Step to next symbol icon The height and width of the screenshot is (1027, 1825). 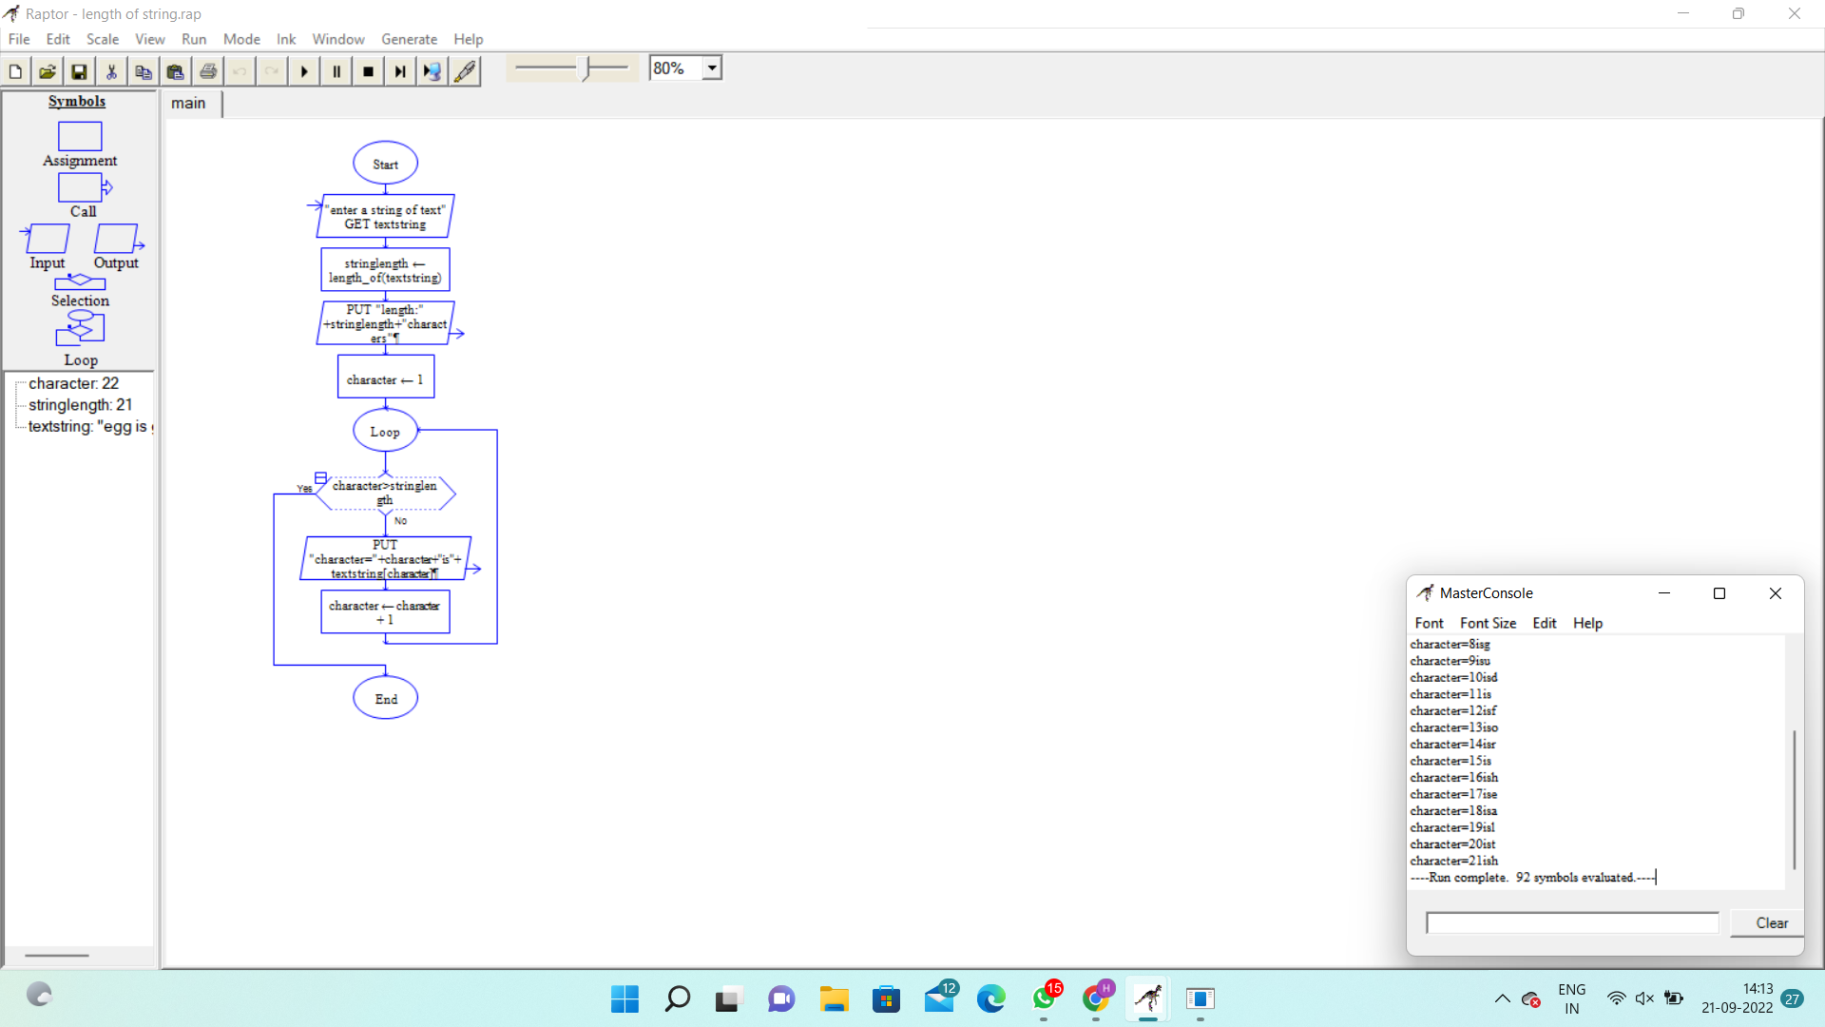tap(400, 71)
